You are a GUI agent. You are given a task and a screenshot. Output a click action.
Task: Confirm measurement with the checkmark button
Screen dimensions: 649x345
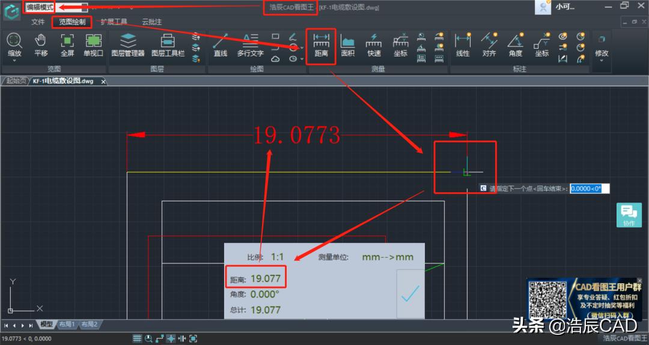point(410,294)
